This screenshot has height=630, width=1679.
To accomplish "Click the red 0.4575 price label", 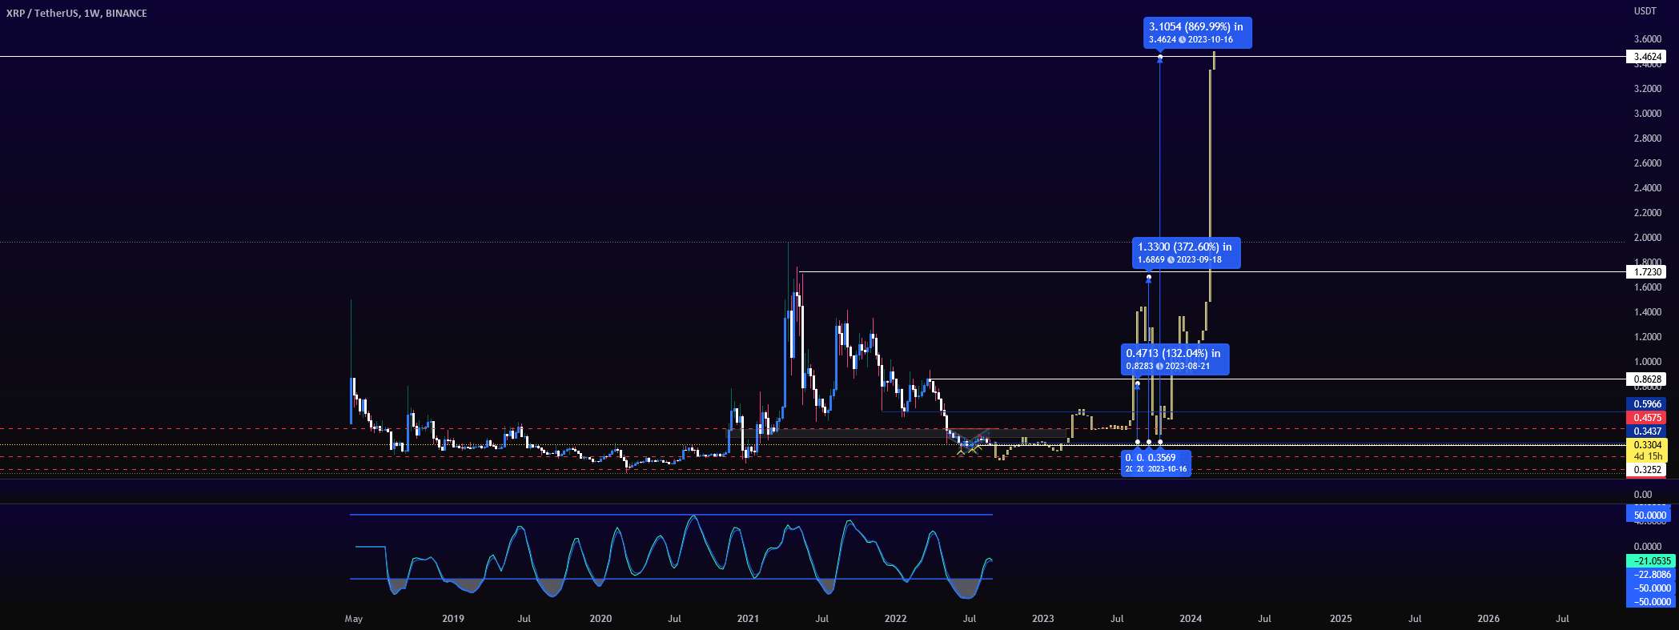I will pos(1645,418).
